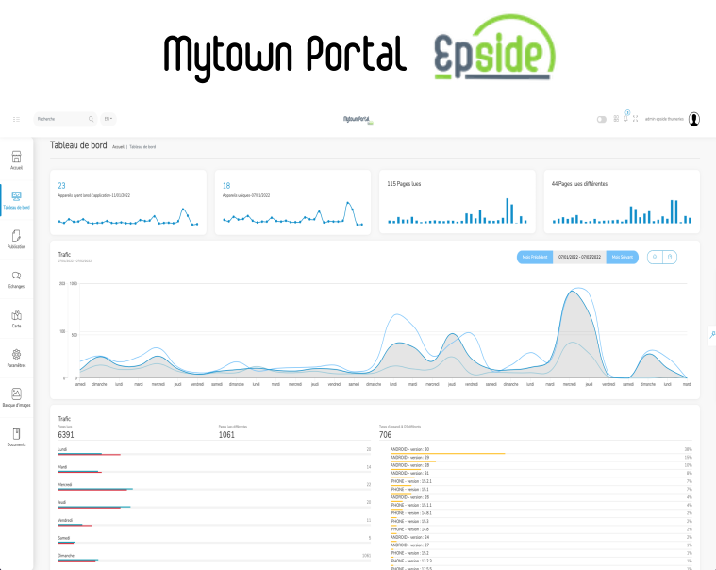Click the Samedi row label
The width and height of the screenshot is (716, 570).
coord(63,538)
